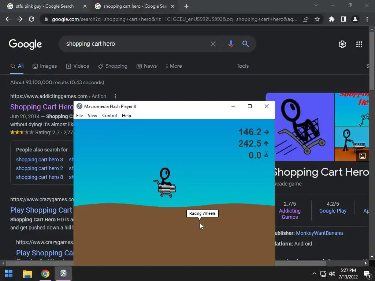Open the Flash Player File menu
The image size is (375, 281).
(x=79, y=115)
